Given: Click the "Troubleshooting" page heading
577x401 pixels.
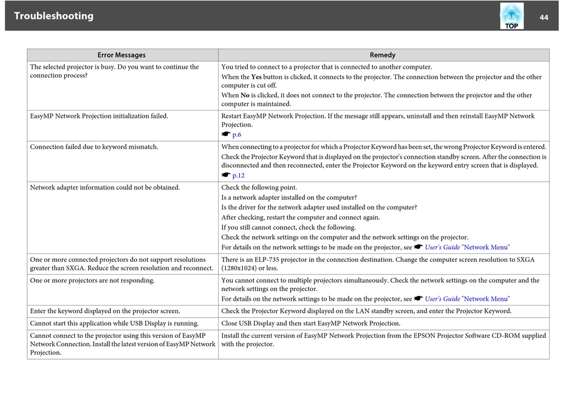Looking at the screenshot, I should pos(53,16).
